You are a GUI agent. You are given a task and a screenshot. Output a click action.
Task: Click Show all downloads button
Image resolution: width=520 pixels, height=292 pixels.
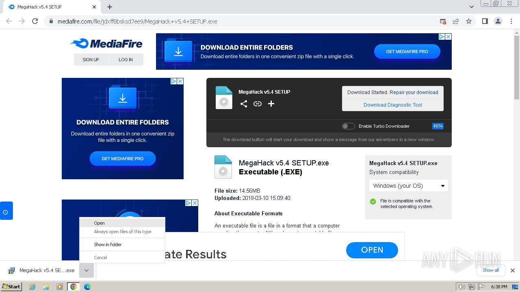491,271
